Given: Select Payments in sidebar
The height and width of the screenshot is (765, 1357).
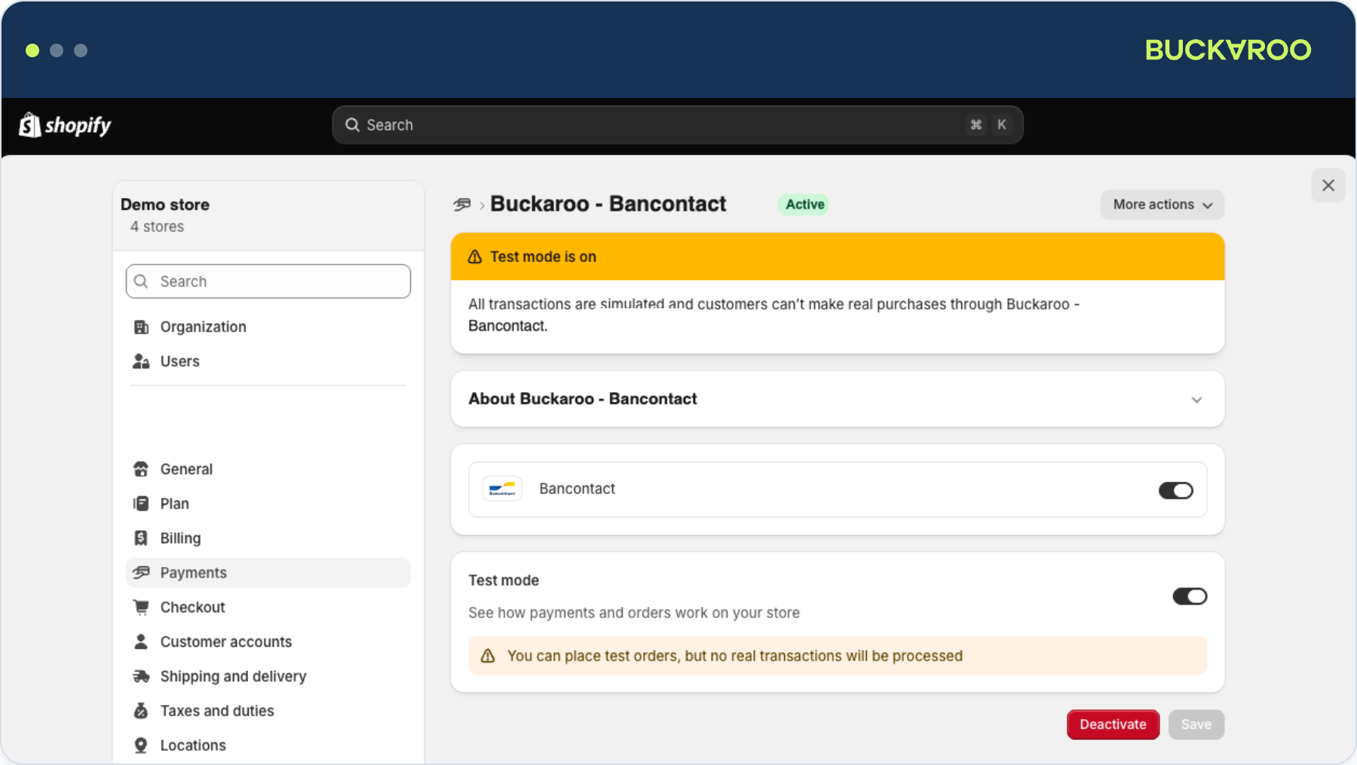Looking at the screenshot, I should point(268,573).
